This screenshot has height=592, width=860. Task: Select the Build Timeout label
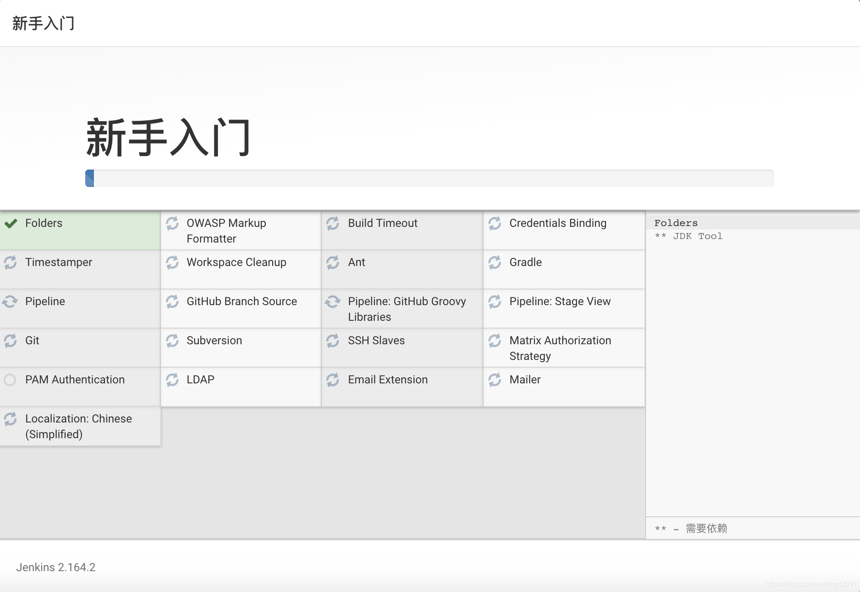pyautogui.click(x=383, y=223)
